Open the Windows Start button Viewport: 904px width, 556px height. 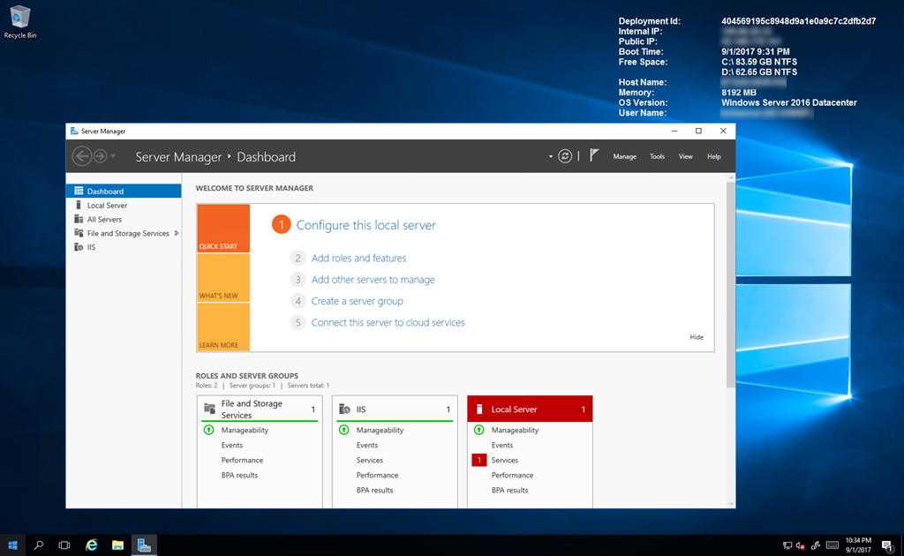click(x=12, y=545)
